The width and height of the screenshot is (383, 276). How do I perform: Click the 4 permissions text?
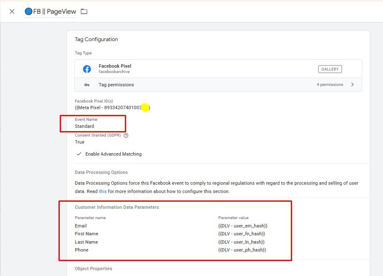[x=330, y=85]
